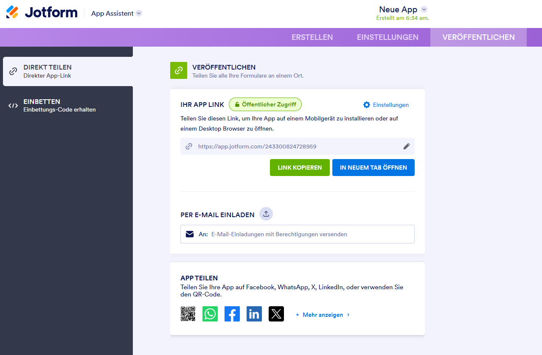542x355 pixels.
Task: Open app with IN NEUEM TAB ÖFFNEN
Action: 373,167
